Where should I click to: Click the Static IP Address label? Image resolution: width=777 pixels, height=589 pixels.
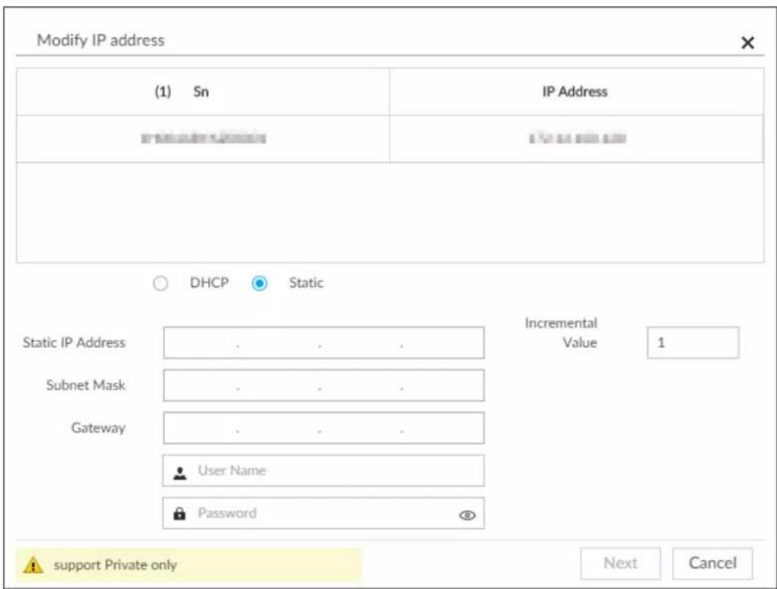[74, 343]
